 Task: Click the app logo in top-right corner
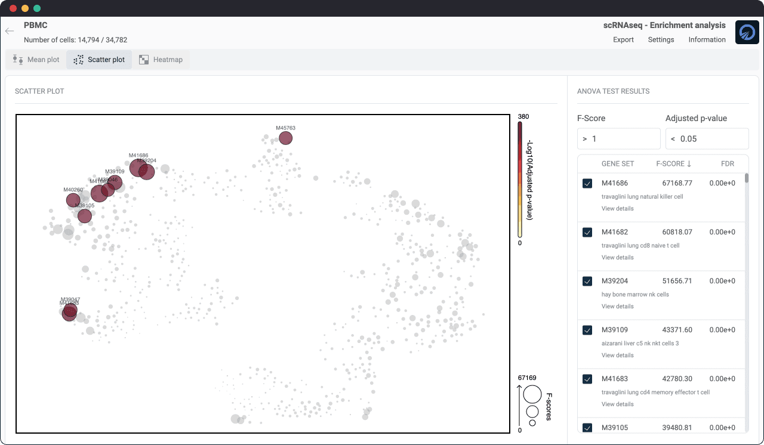747,32
